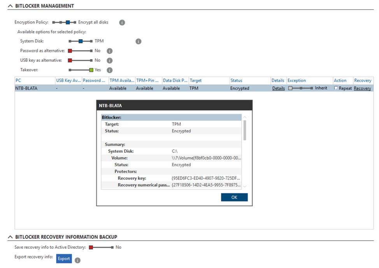Click the PC column header

tap(18, 81)
